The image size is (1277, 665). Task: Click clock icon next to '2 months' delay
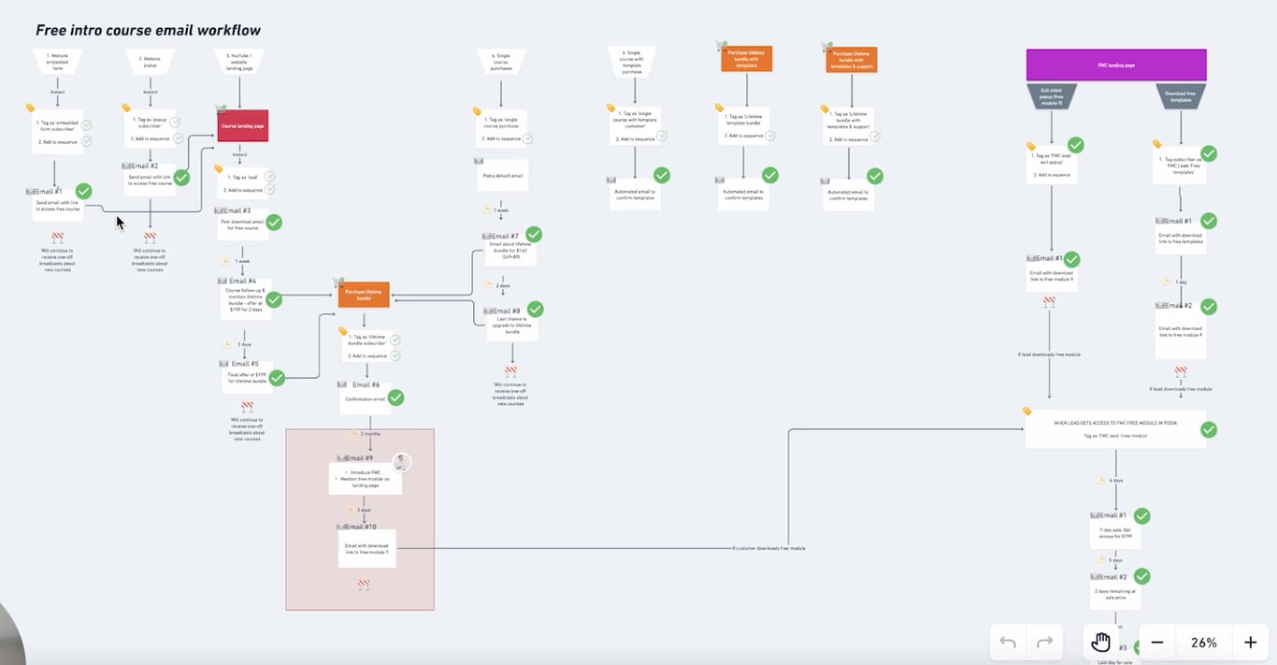(x=355, y=434)
